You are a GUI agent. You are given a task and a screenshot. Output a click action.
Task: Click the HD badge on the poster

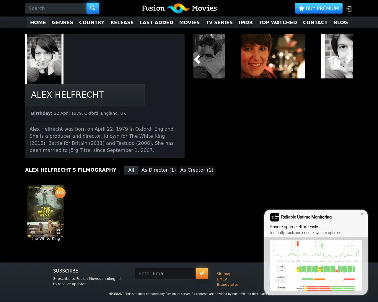pyautogui.click(x=60, y=193)
